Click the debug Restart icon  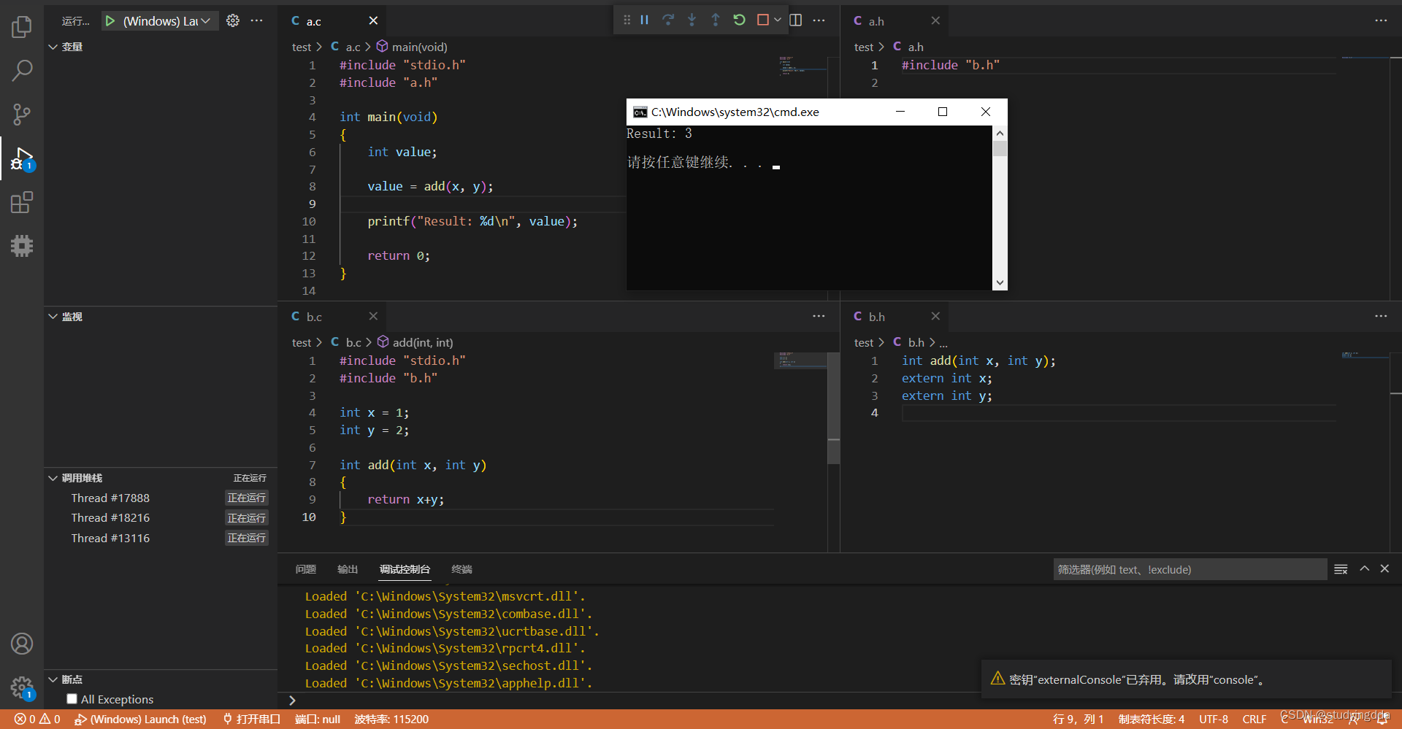click(x=739, y=20)
